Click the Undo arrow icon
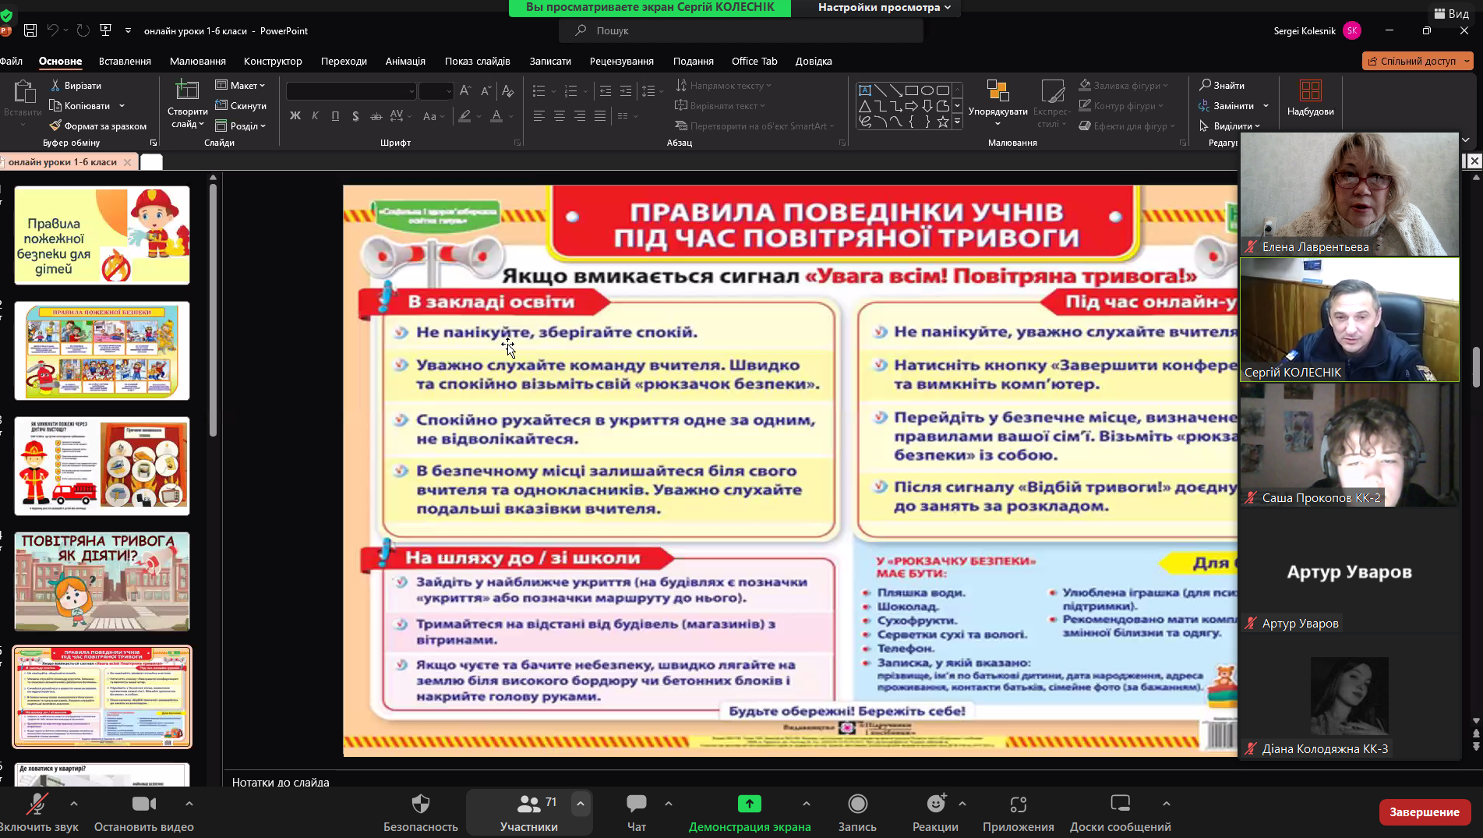 52,30
